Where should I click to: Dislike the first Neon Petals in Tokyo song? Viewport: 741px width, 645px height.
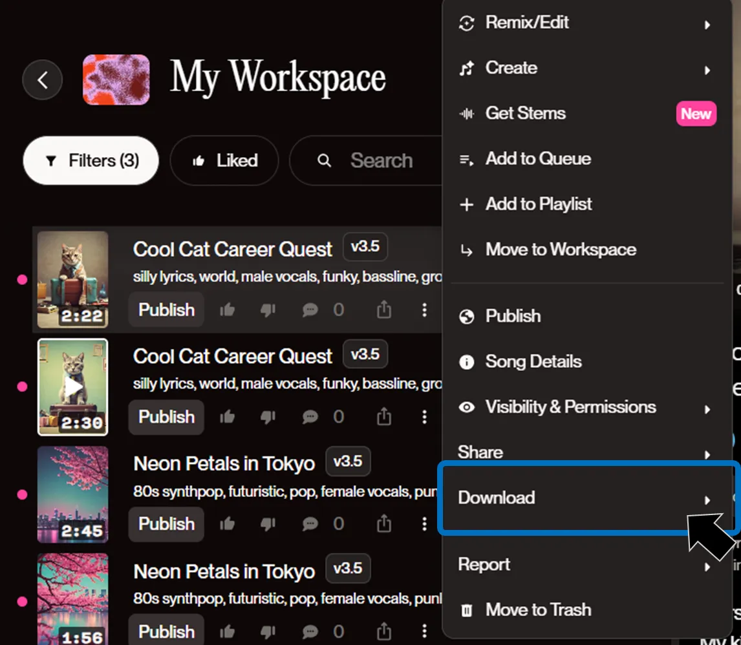click(x=268, y=524)
